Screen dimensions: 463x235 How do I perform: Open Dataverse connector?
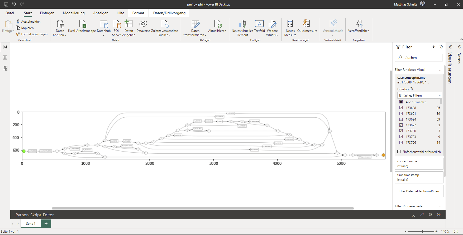[143, 26]
